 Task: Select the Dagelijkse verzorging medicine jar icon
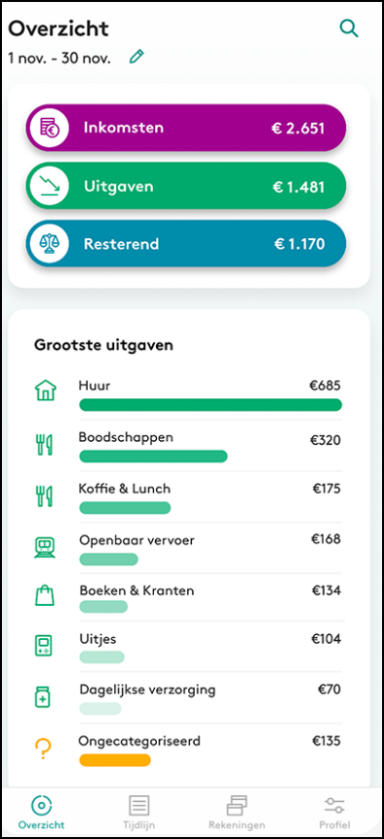pos(45,697)
